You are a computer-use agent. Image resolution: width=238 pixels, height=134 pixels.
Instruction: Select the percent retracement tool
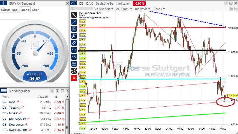click(74, 29)
